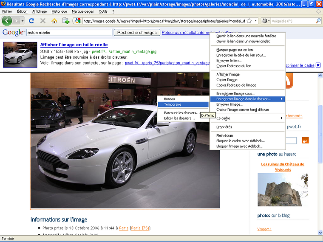Open the Affichage menu
Screen dimensions: 323x242
(40, 11)
